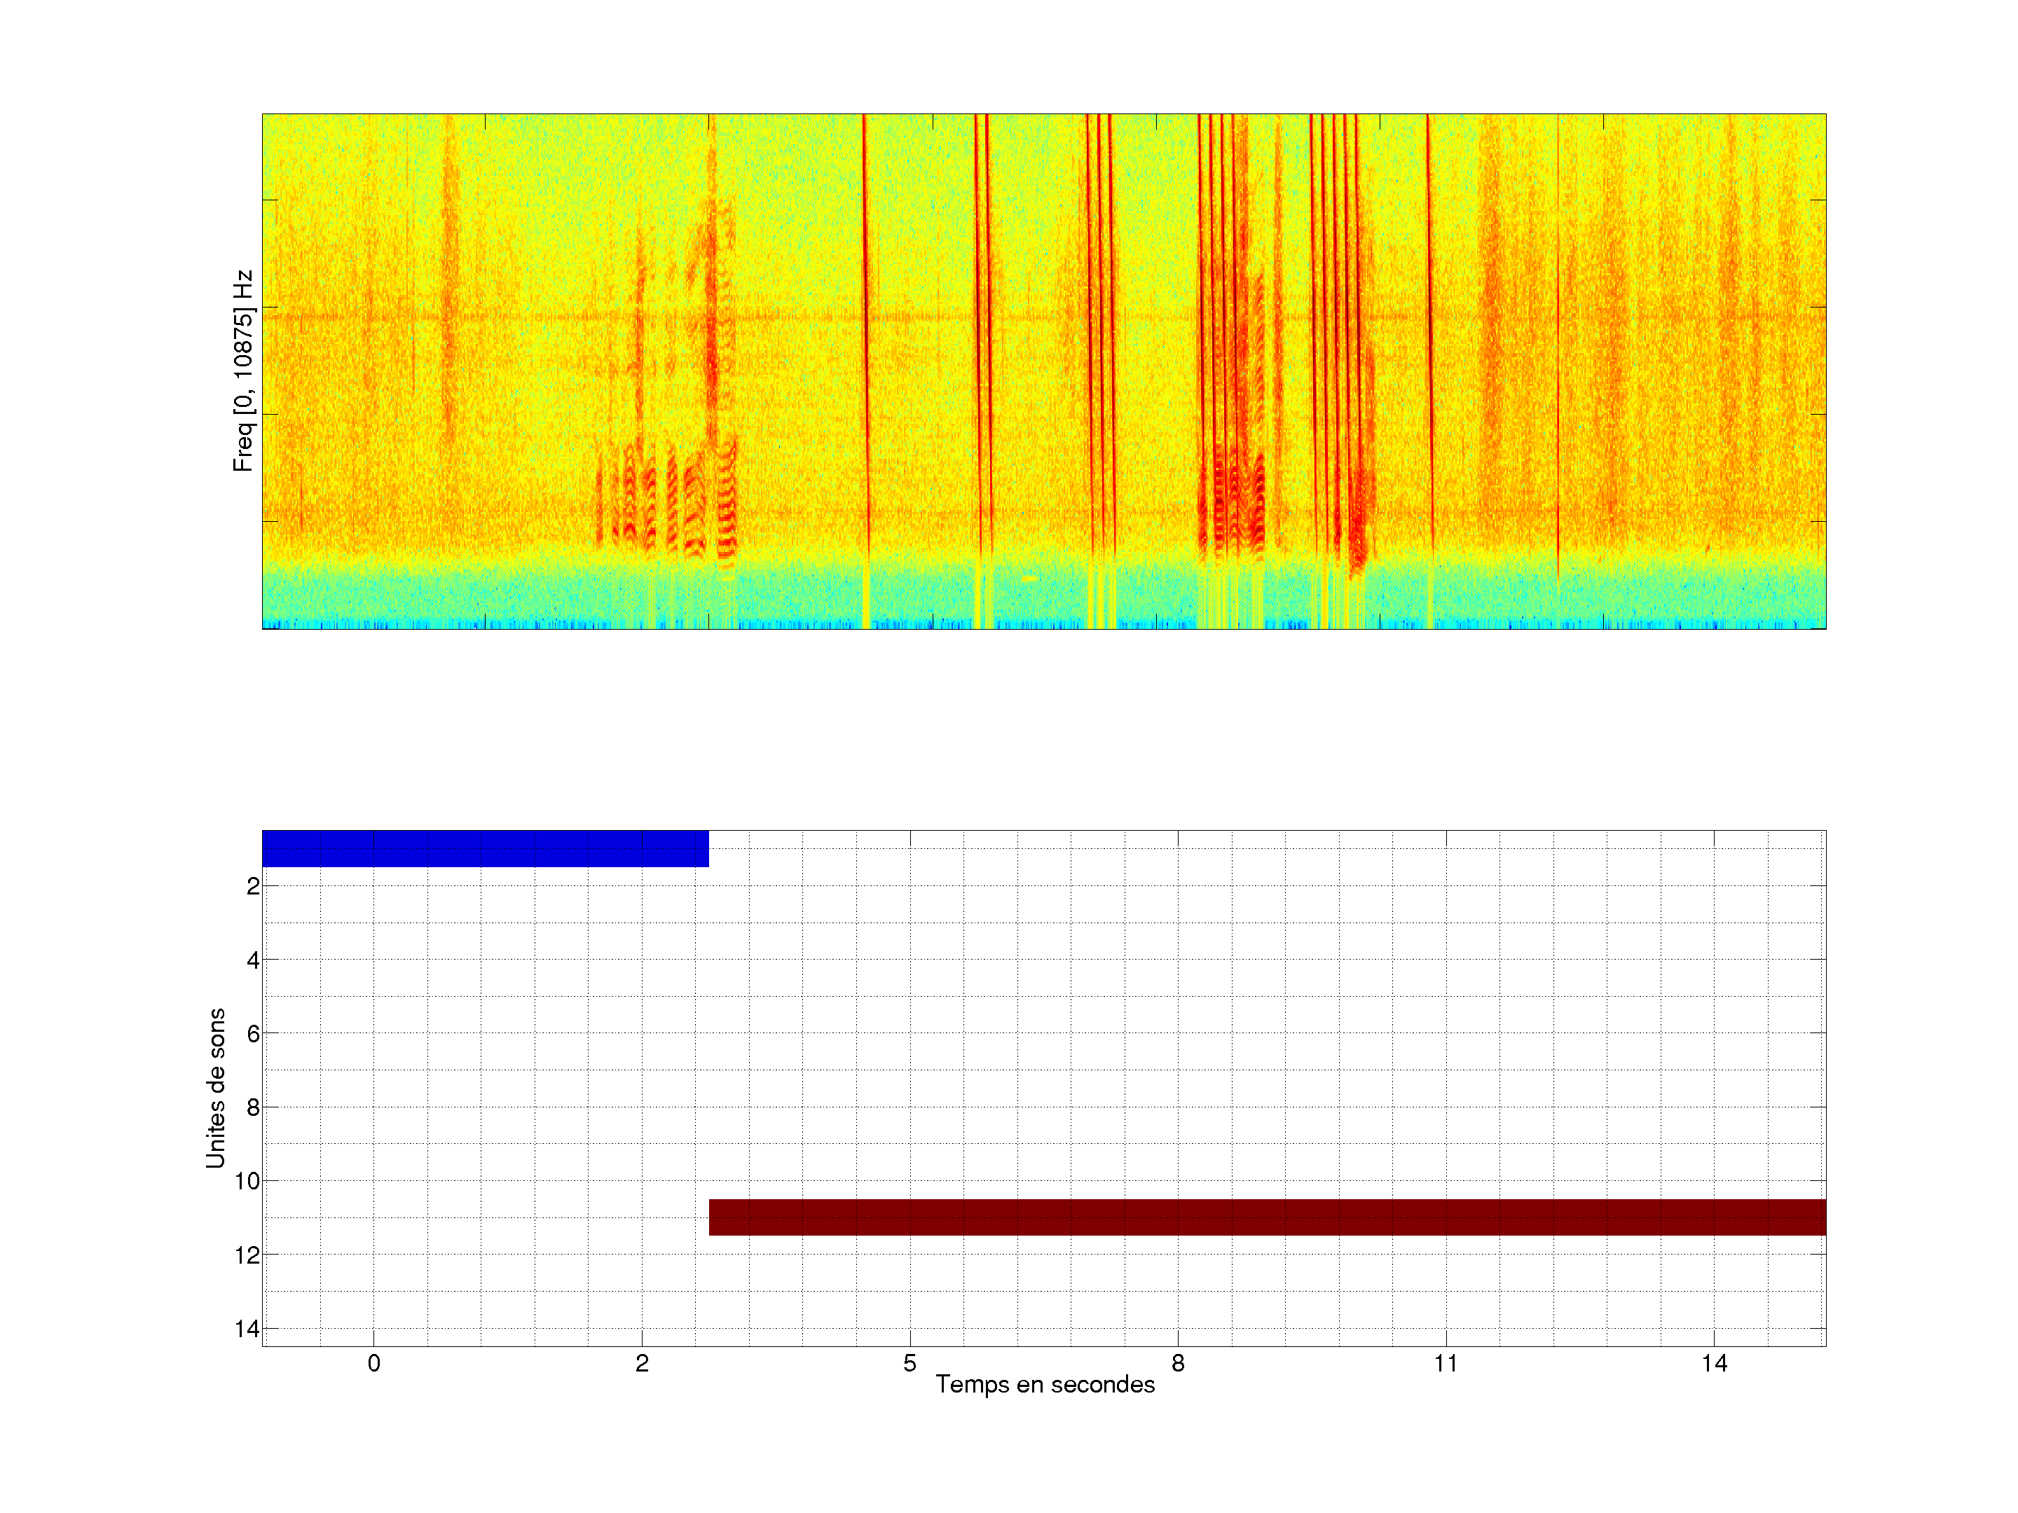Click y-axis tick label 8
Image resolution: width=2018 pixels, height=1513 pixels.
253,1107
